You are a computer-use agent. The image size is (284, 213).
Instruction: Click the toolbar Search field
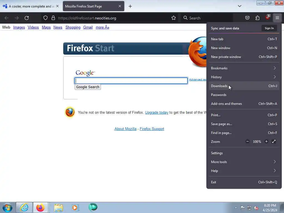point(207,18)
